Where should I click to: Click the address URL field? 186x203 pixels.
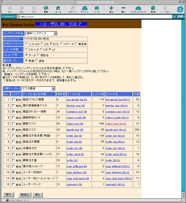(94, 16)
